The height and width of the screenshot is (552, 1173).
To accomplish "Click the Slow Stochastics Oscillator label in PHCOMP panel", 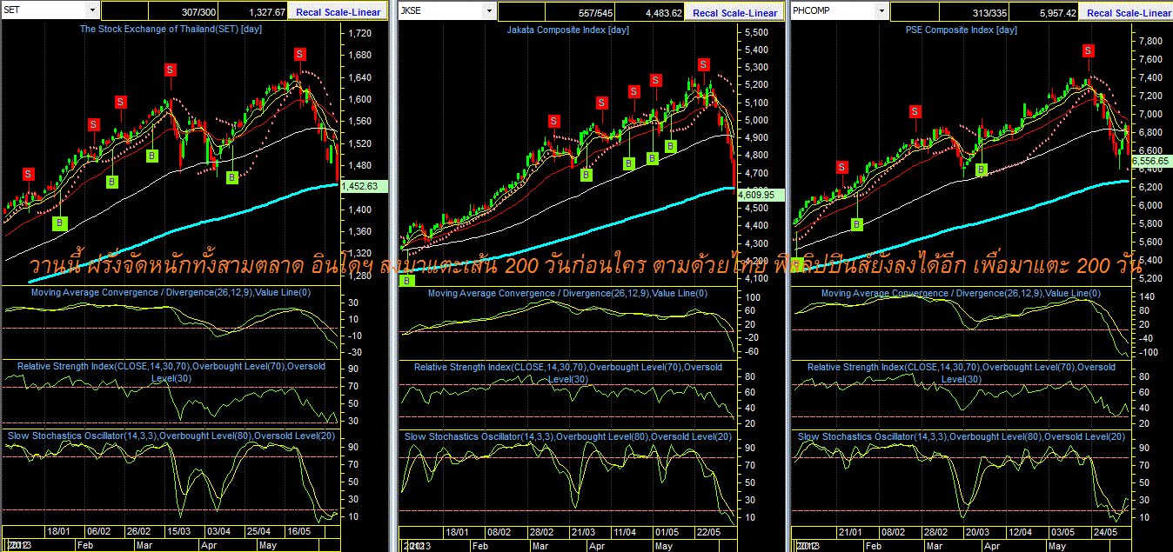I will pyautogui.click(x=962, y=436).
